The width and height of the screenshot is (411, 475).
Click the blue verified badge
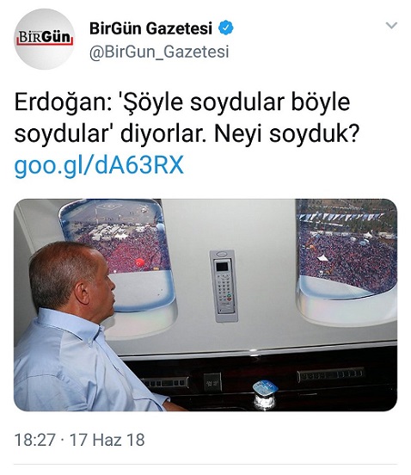[x=226, y=28]
